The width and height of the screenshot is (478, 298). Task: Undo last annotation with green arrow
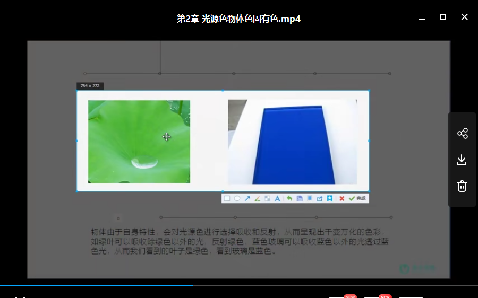(x=289, y=198)
